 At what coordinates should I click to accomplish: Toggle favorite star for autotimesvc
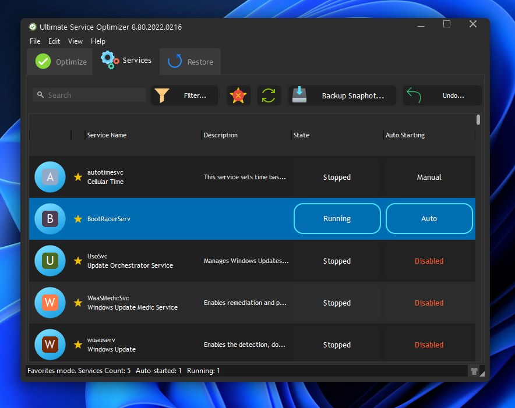pyautogui.click(x=78, y=177)
